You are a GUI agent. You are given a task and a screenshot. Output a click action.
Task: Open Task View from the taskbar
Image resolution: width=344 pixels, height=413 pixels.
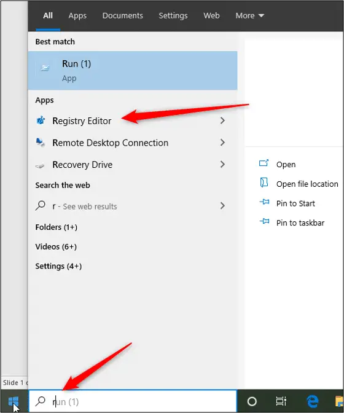click(x=281, y=401)
